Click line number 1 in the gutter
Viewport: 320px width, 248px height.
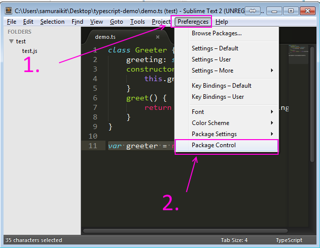point(95,50)
